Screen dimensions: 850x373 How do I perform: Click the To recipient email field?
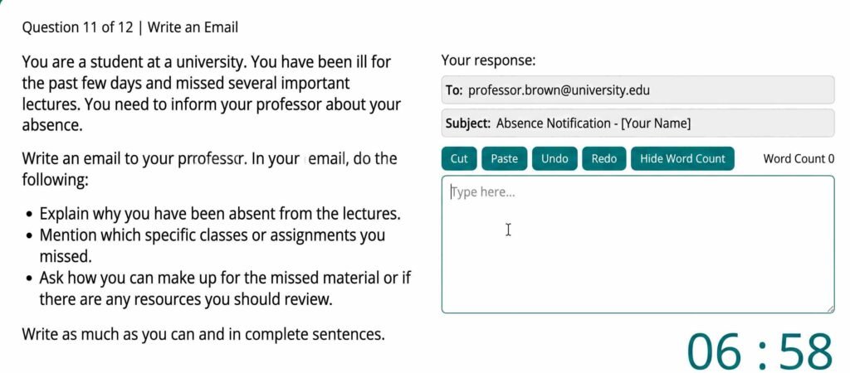[637, 90]
